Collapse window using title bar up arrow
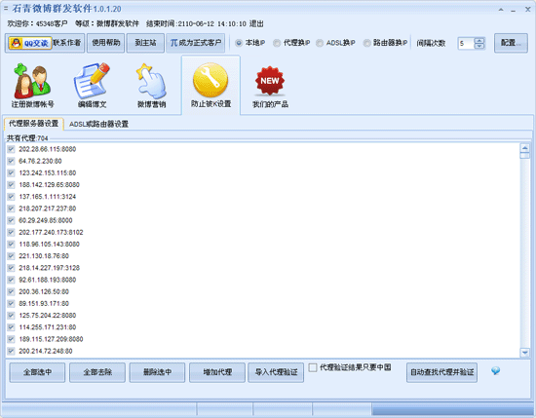The width and height of the screenshot is (536, 418). (x=501, y=10)
